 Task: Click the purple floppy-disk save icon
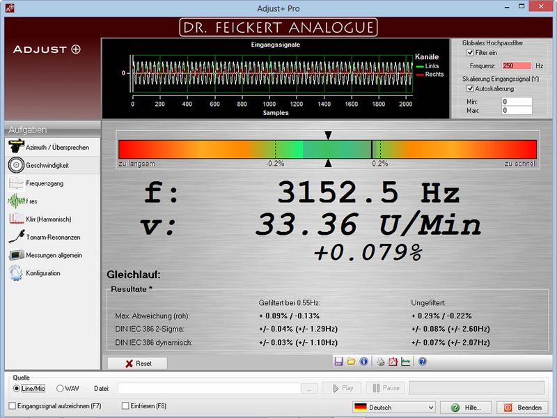click(338, 362)
